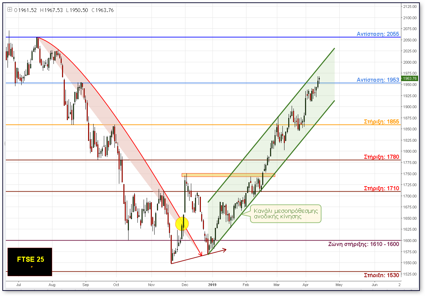Select the yellow circle marker on the chart
This screenshot has height=296, width=425.
(x=182, y=224)
